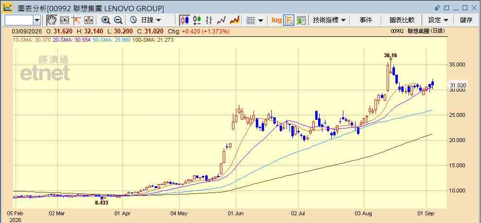This screenshot has height=223, width=481.
Task: Click the 8.433 low price marker
Action: (101, 203)
